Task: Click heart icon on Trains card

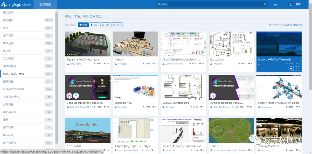Action: click(x=249, y=151)
